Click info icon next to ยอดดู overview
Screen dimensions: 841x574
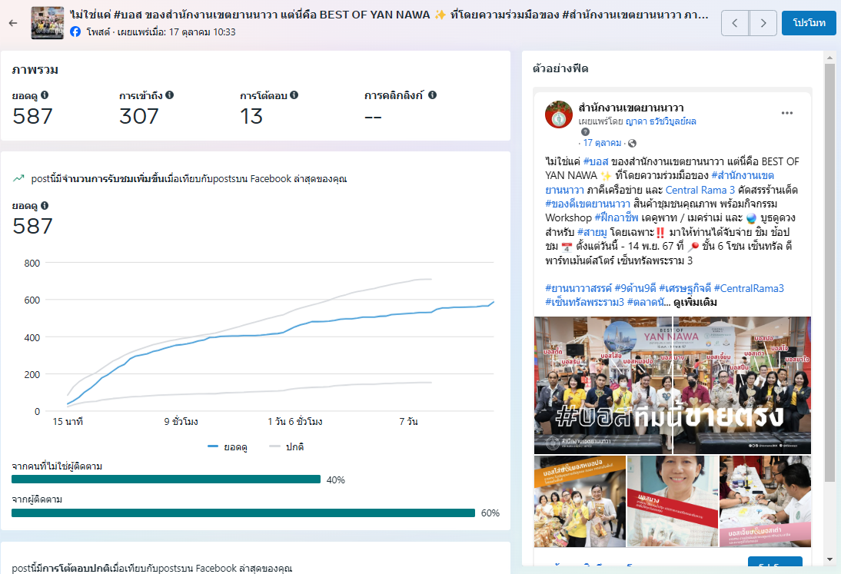coord(45,95)
